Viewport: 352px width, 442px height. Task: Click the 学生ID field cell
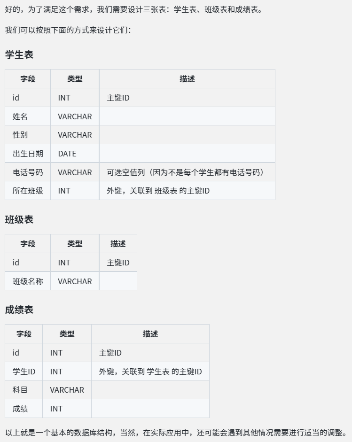pyautogui.click(x=24, y=372)
